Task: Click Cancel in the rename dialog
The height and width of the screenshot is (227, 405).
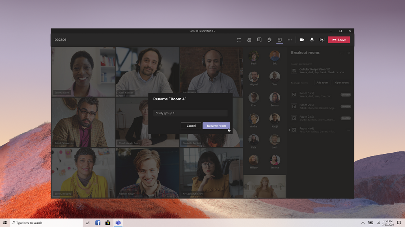Action: pos(191,126)
